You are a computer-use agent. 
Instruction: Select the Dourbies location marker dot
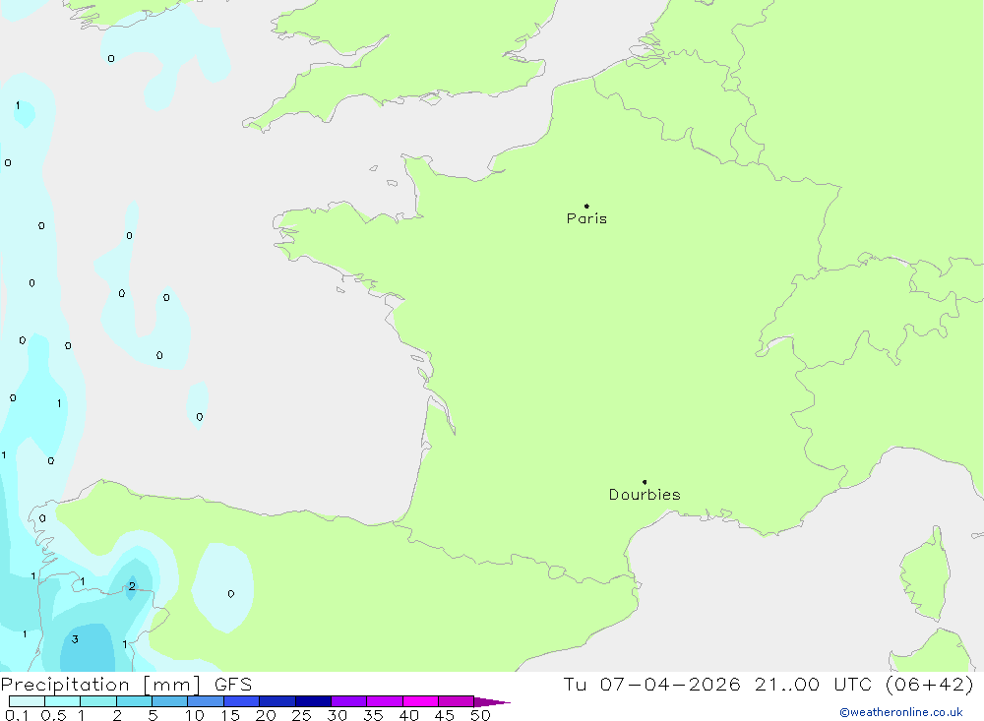pos(645,482)
